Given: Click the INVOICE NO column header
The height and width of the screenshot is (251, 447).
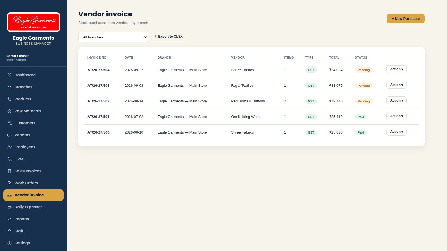Looking at the screenshot, I should [x=97, y=57].
